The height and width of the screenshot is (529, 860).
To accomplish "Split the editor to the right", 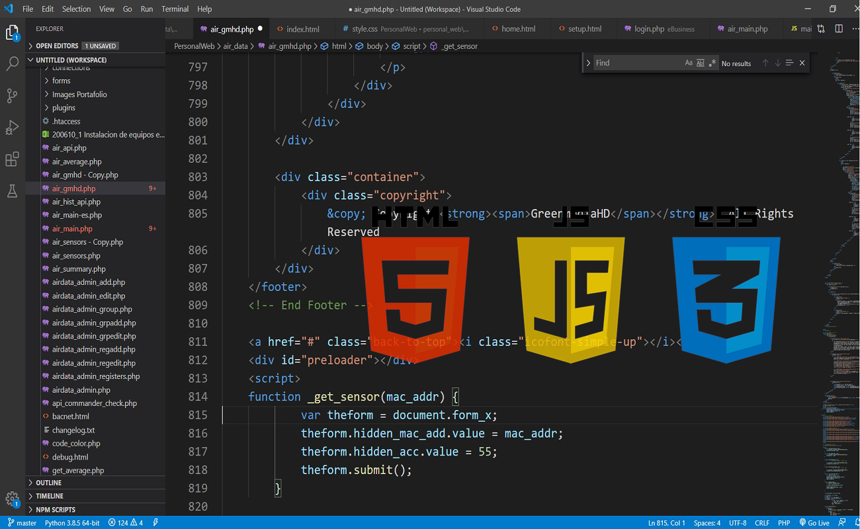I will (x=839, y=29).
